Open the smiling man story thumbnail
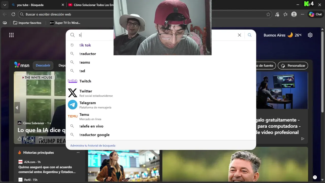 click(x=235, y=164)
